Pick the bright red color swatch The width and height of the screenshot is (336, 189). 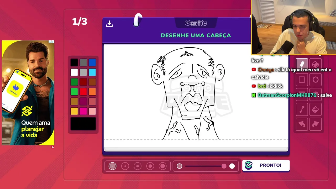point(83,92)
